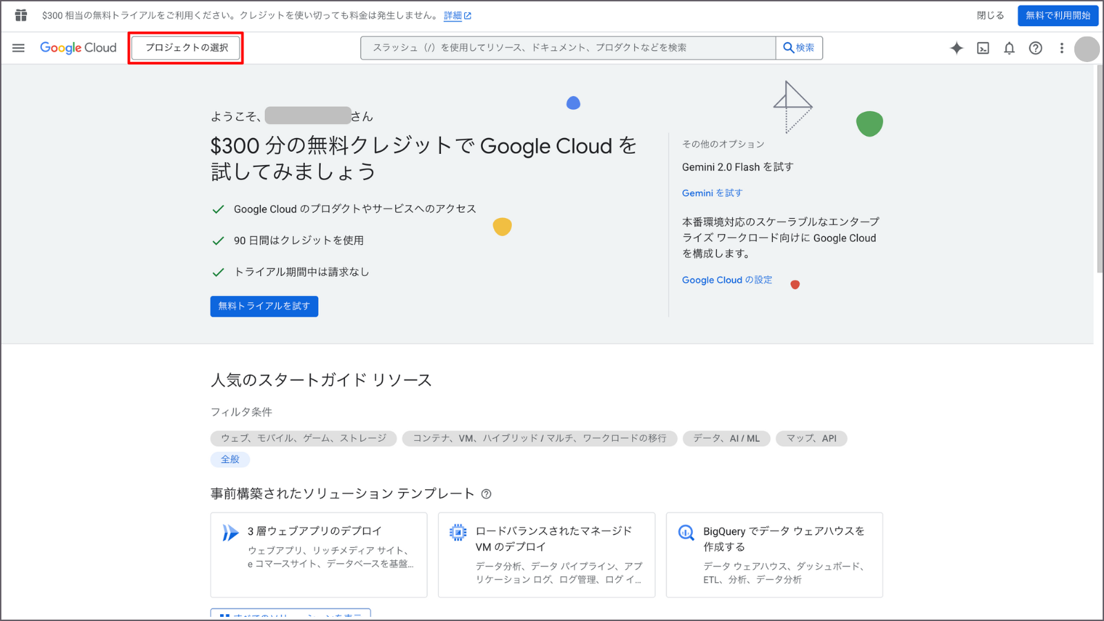Click the 3 層ウェブアプリ card icon
1104x621 pixels.
[x=230, y=533]
